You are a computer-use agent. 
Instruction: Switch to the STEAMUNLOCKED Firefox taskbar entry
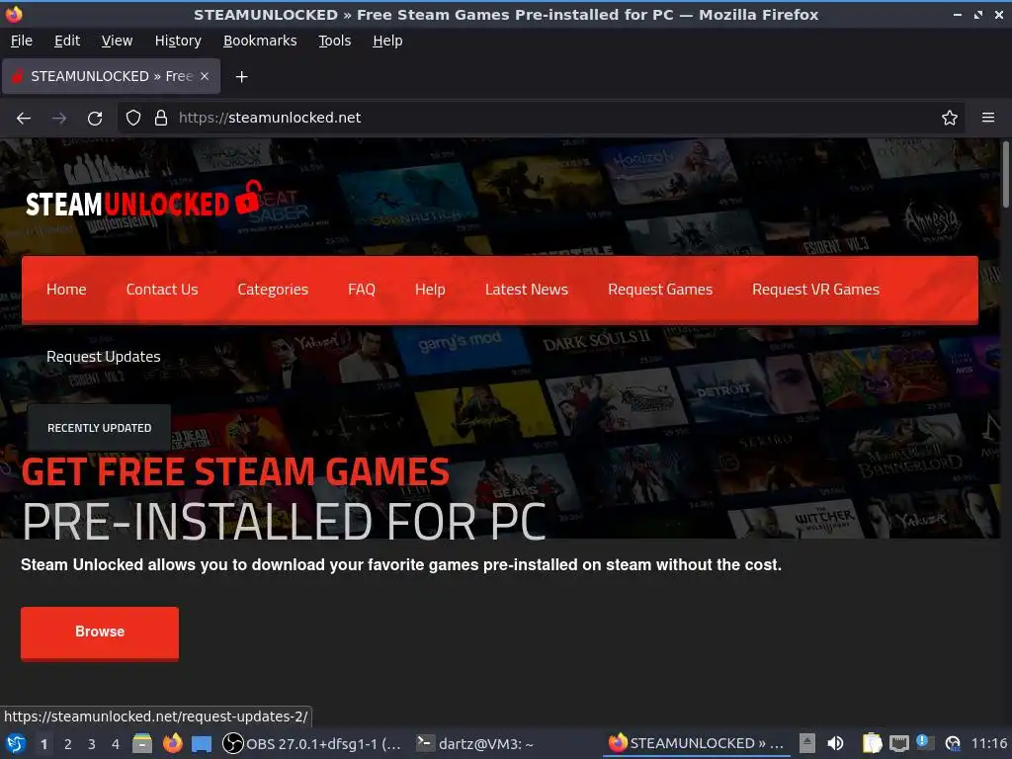click(x=696, y=744)
